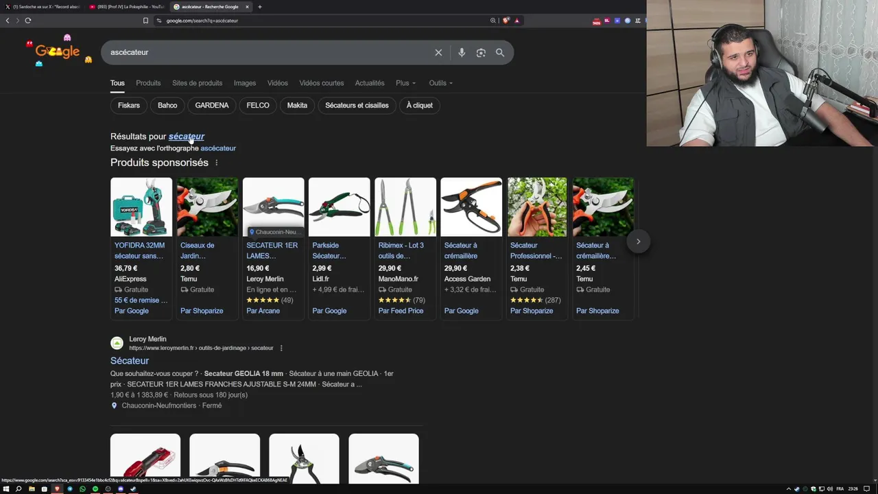Open Parkside Sécateur Lidl product

click(x=329, y=250)
